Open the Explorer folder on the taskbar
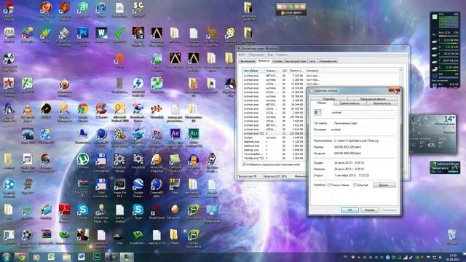This screenshot has width=466, height=262. click(x=66, y=257)
